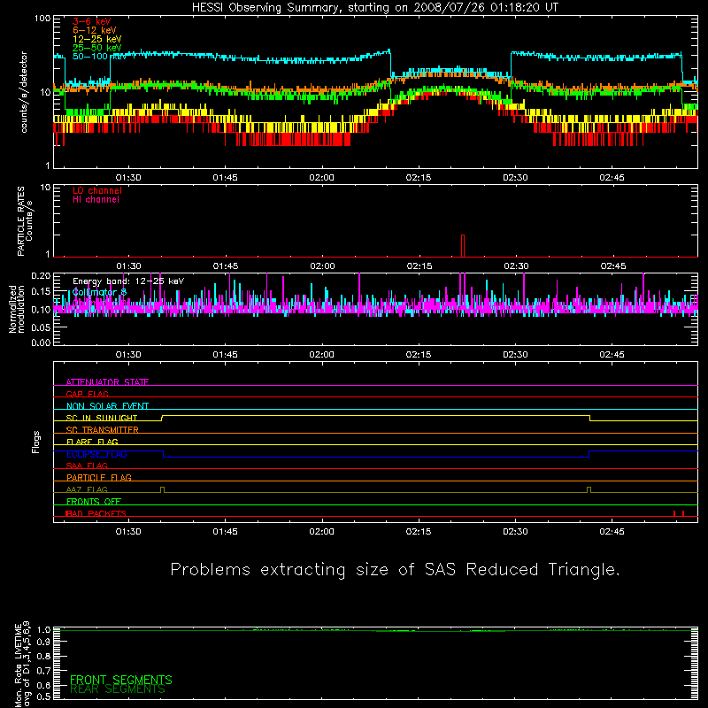Viewport: 708px width, 708px height.
Task: Select the cyan Collimator 8 label
Action: click(99, 292)
